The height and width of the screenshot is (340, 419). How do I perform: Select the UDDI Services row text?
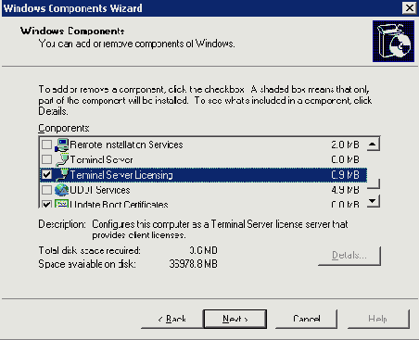[100, 190]
